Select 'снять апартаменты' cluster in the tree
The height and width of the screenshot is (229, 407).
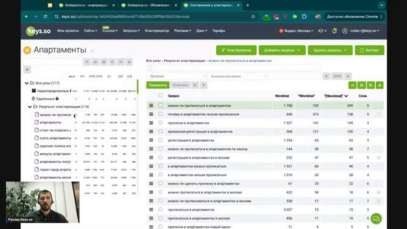click(x=55, y=138)
